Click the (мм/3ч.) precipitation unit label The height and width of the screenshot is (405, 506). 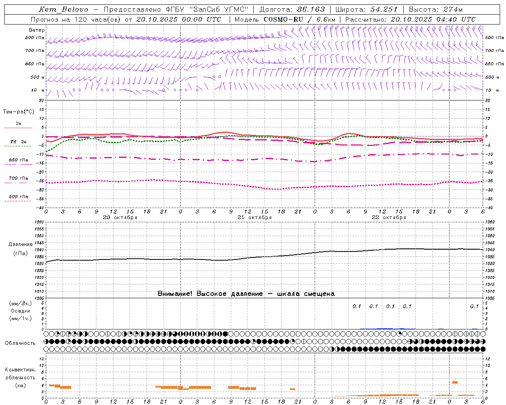coord(21,304)
